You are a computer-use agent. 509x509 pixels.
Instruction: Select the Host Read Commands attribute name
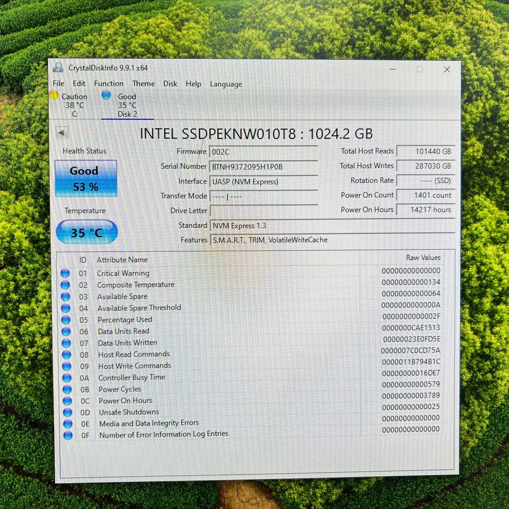coord(134,354)
